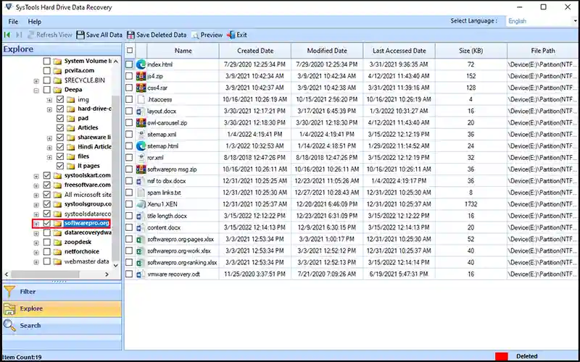
Task: Click the Explore folder icon in bottom panel
Action: point(9,308)
